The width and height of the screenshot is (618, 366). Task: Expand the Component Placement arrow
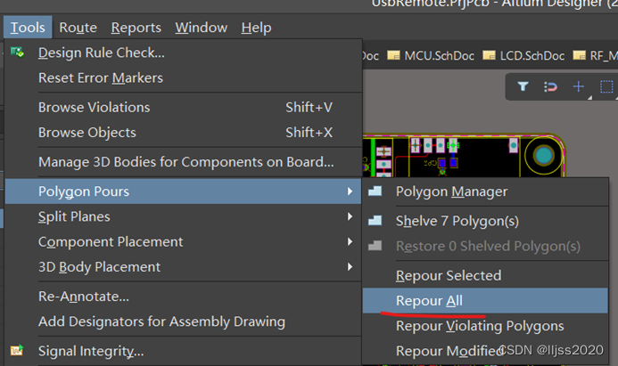tap(350, 241)
